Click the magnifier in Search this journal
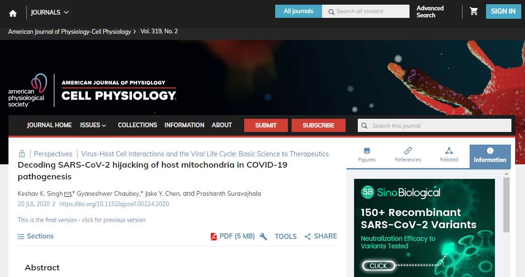 [364, 126]
